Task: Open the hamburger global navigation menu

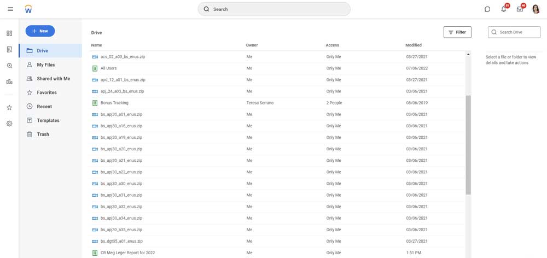Action: click(x=10, y=9)
